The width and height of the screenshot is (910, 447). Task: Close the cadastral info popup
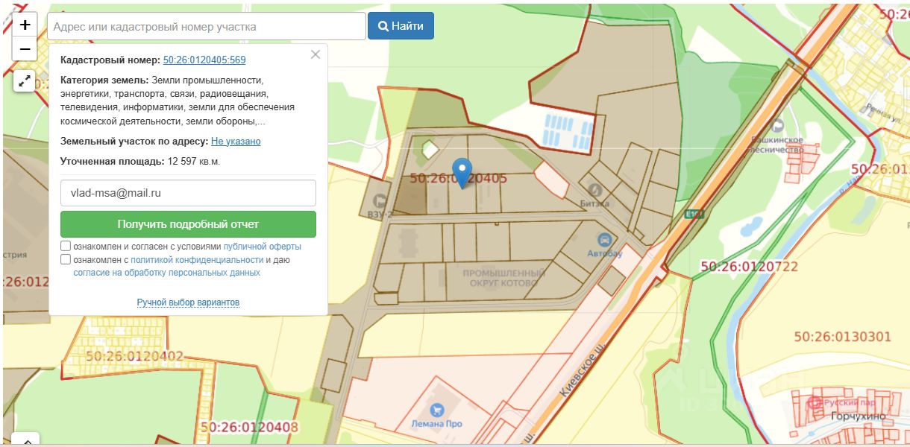tap(316, 54)
